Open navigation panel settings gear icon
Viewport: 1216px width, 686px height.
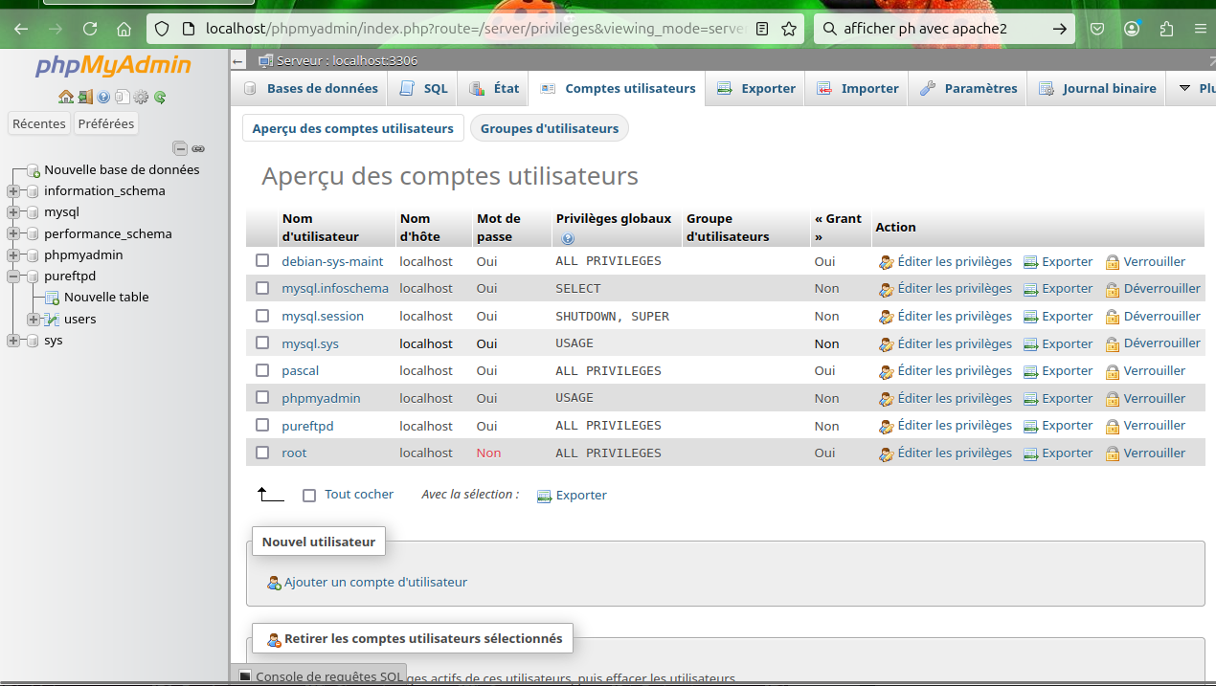pyautogui.click(x=141, y=97)
